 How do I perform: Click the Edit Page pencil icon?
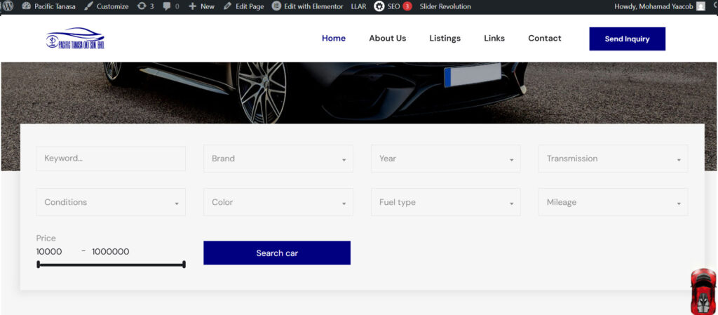pyautogui.click(x=228, y=6)
